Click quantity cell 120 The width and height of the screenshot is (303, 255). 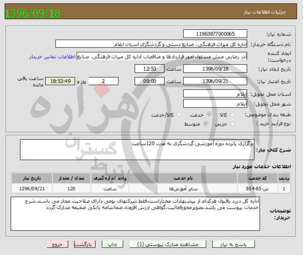(x=72, y=189)
